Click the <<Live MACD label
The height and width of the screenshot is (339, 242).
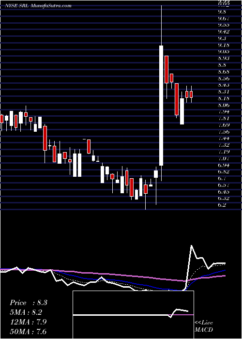(204, 326)
